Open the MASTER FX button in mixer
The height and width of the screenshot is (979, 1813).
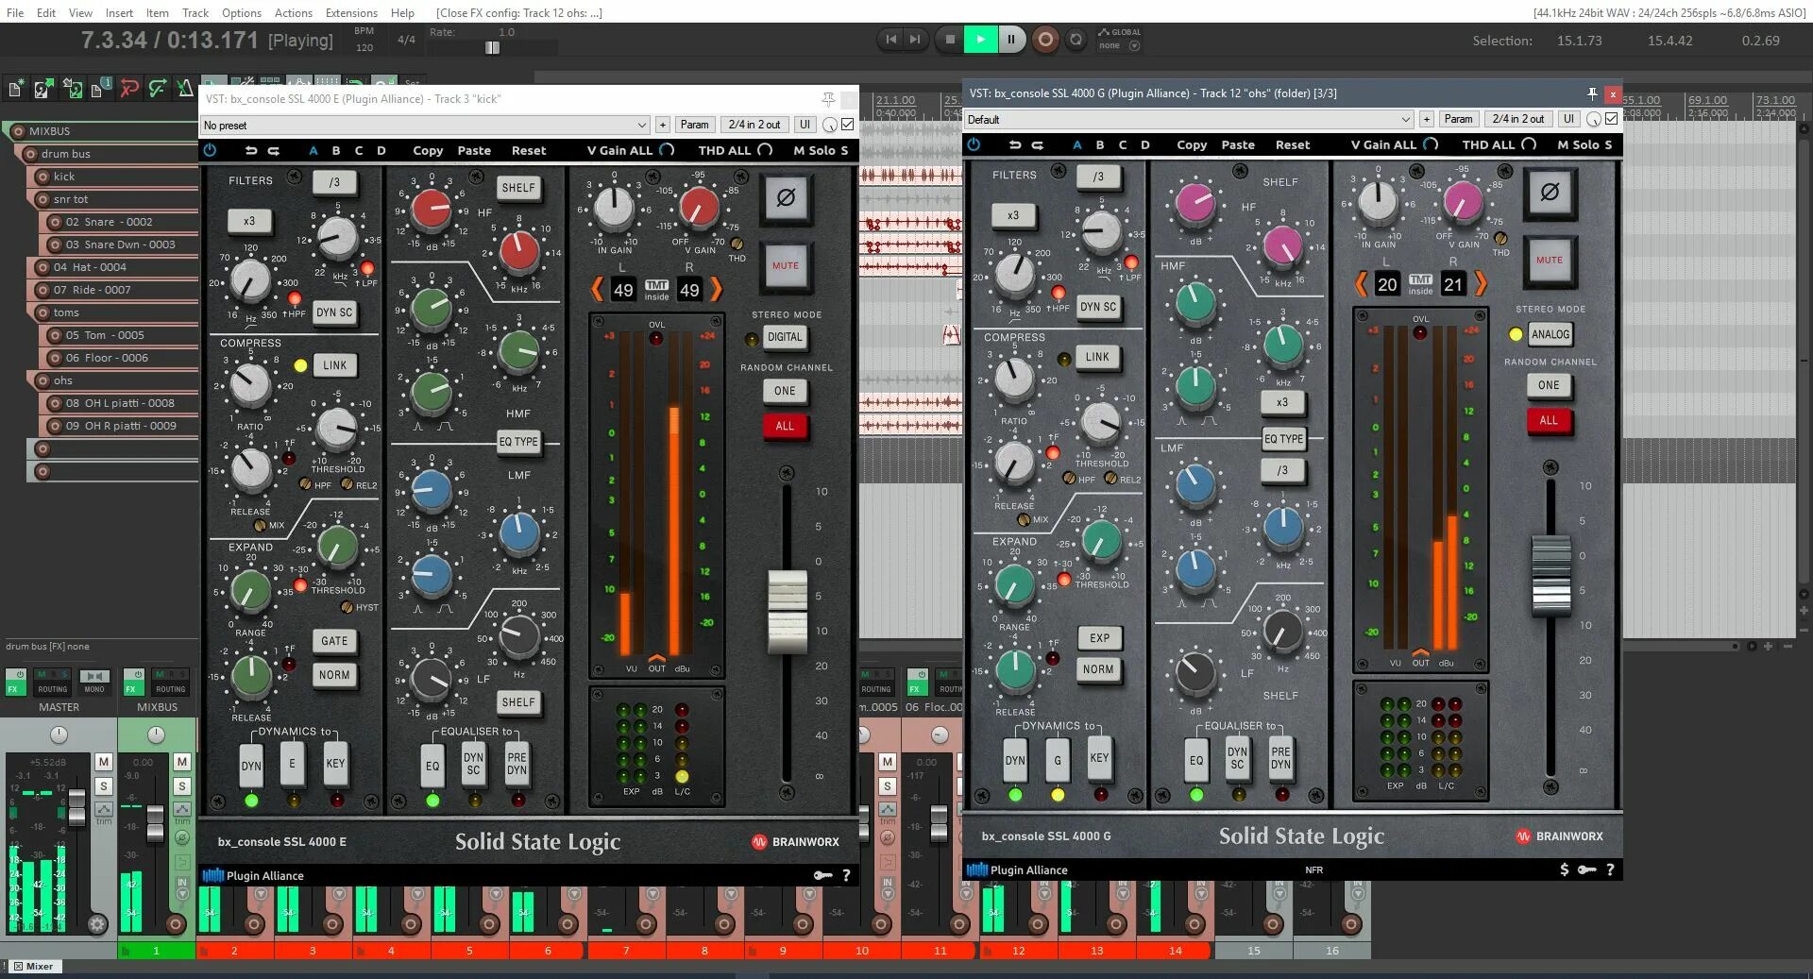[x=14, y=682]
